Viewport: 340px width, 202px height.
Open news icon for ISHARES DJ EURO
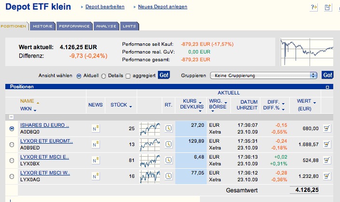[96, 128]
